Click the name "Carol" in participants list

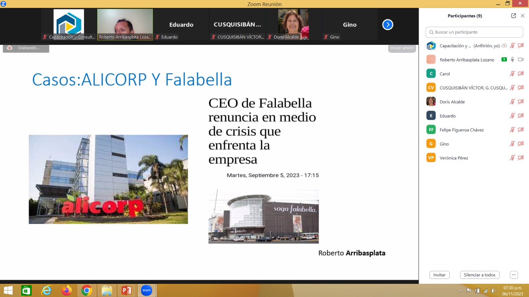(x=445, y=74)
